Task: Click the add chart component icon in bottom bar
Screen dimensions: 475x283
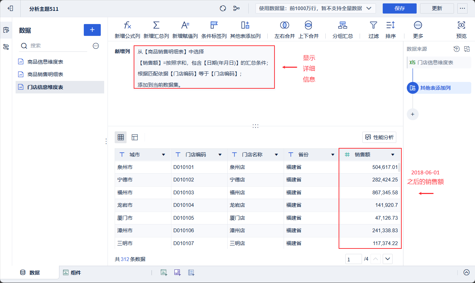Action: [x=164, y=273]
